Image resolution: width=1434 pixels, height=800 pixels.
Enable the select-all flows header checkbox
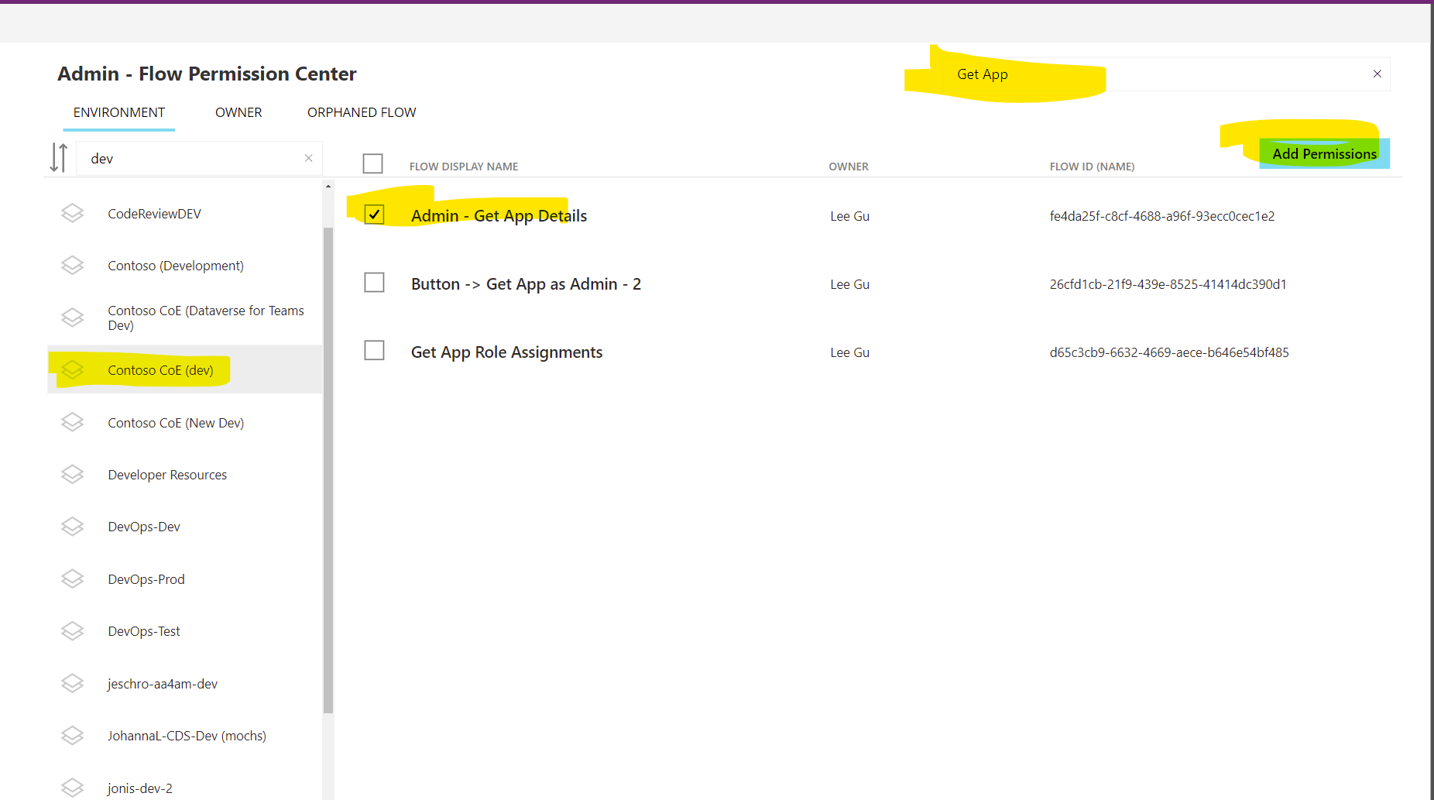[373, 163]
